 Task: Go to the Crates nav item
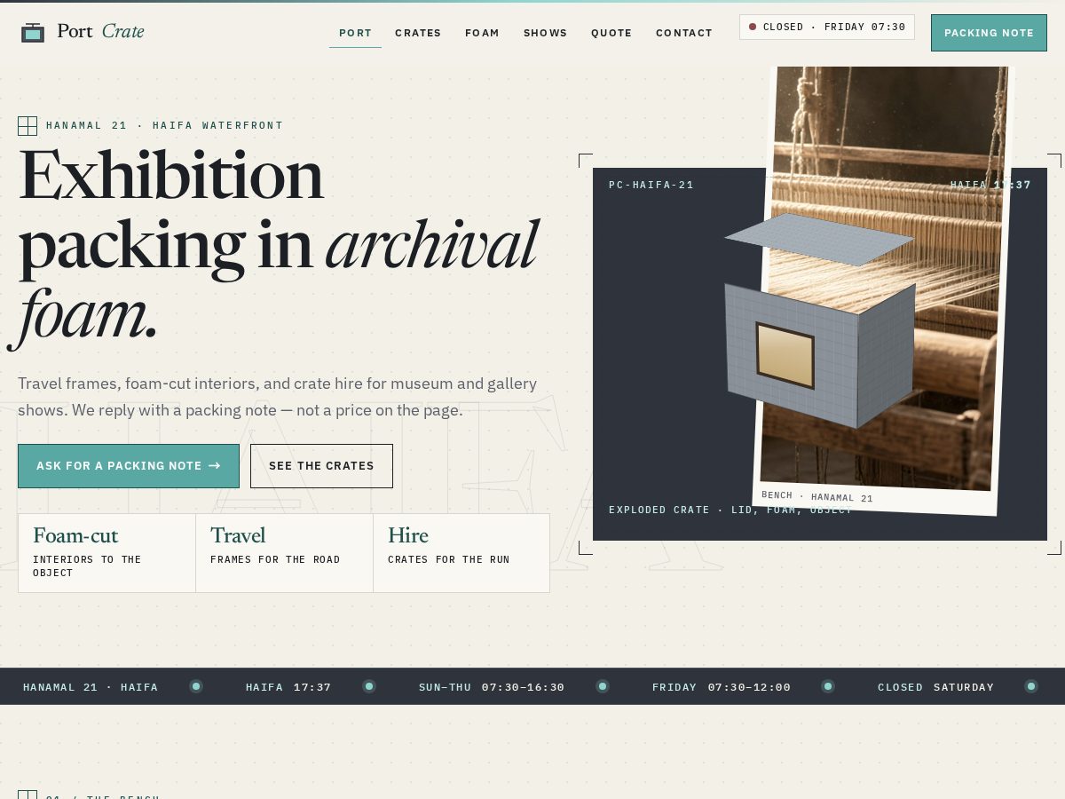coord(418,33)
